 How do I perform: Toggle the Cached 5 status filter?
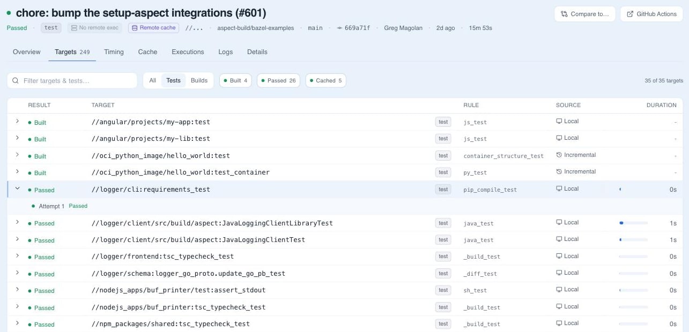326,80
